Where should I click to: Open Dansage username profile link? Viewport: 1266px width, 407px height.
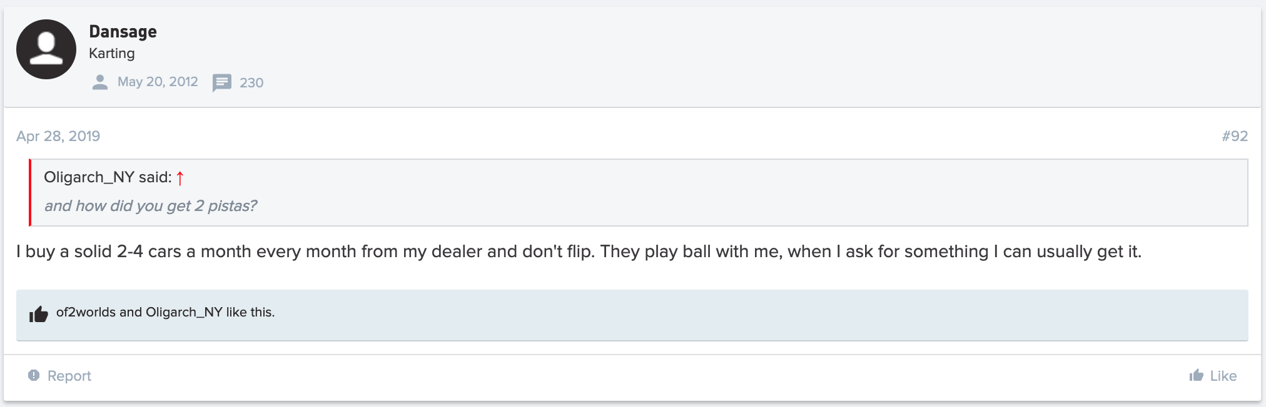[x=123, y=31]
